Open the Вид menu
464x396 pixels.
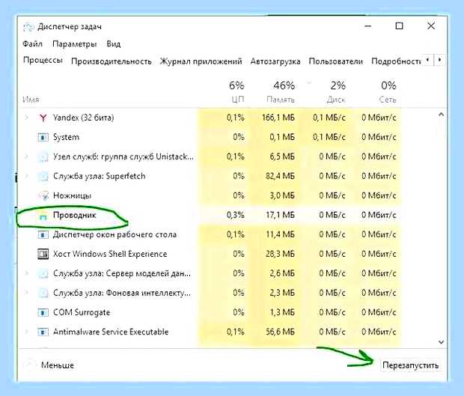tap(113, 44)
